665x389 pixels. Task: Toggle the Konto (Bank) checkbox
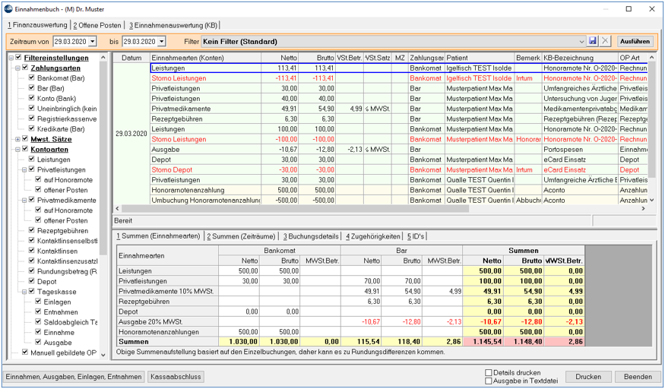point(32,98)
